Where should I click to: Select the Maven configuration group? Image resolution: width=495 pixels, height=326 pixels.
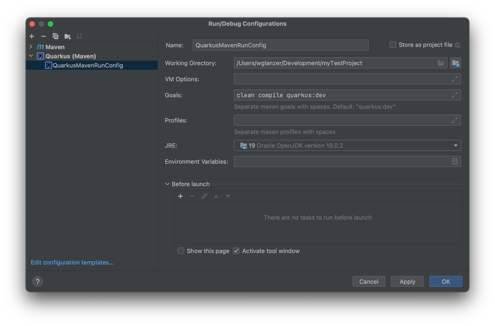point(55,47)
